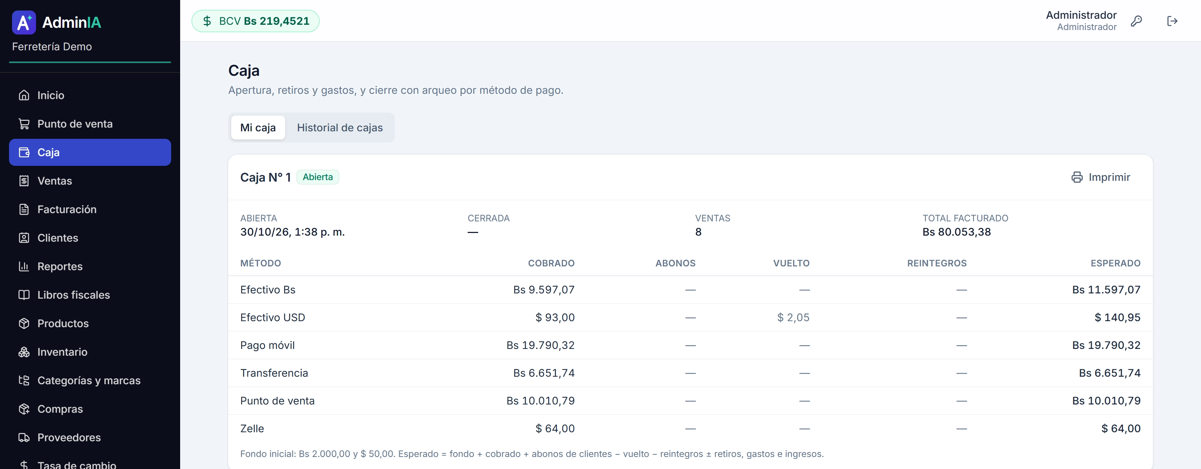
Task: Click the Ventas receipt icon
Action: pos(24,181)
